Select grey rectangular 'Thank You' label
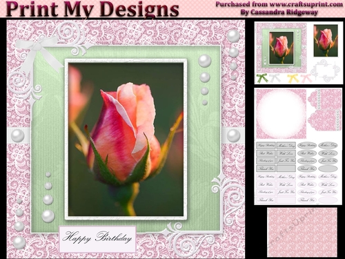The width and height of the screenshot is (345, 259). (x=266, y=169)
